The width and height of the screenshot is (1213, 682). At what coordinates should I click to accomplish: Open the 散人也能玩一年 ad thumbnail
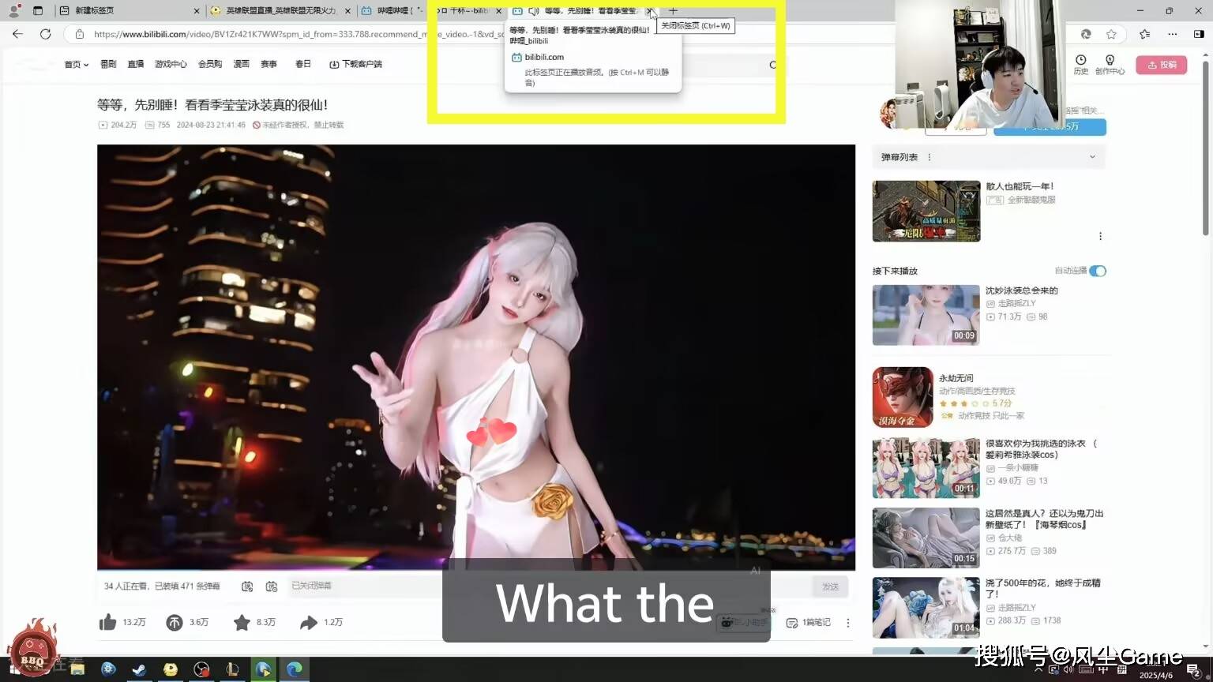[926, 211]
